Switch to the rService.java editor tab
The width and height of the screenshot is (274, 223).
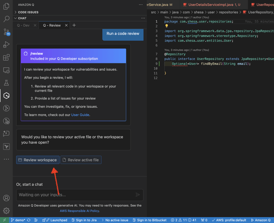(159, 5)
